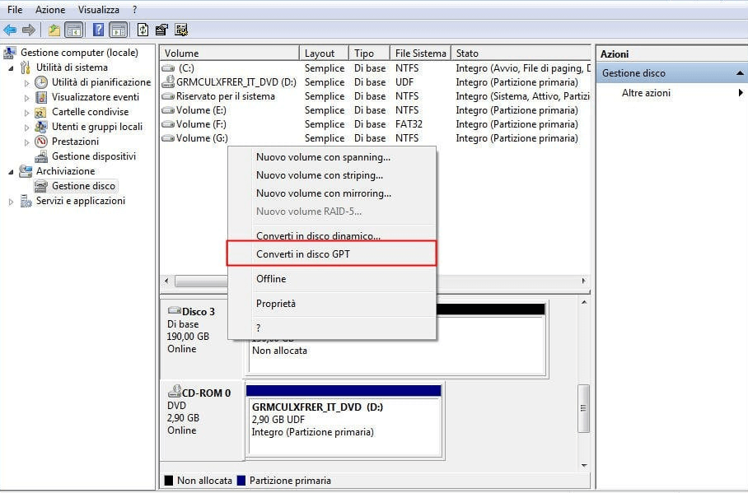748x493 pixels.
Task: Choose Converti in disco GPT
Action: pos(331,253)
